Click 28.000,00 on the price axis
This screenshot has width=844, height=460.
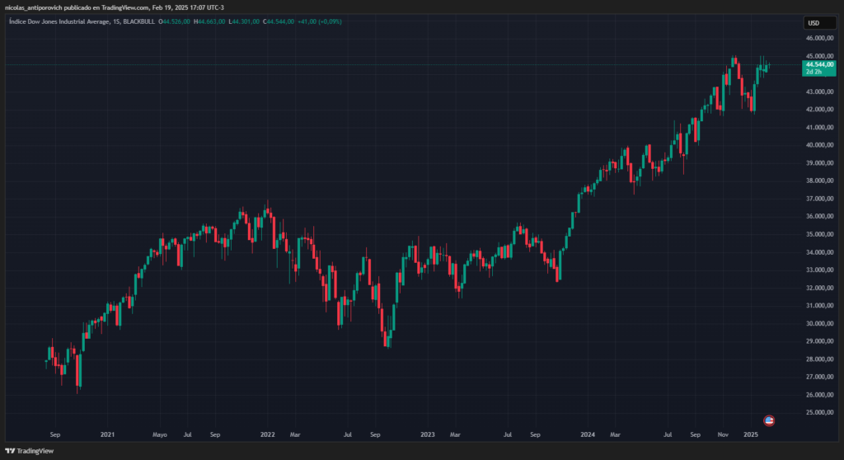(820, 359)
